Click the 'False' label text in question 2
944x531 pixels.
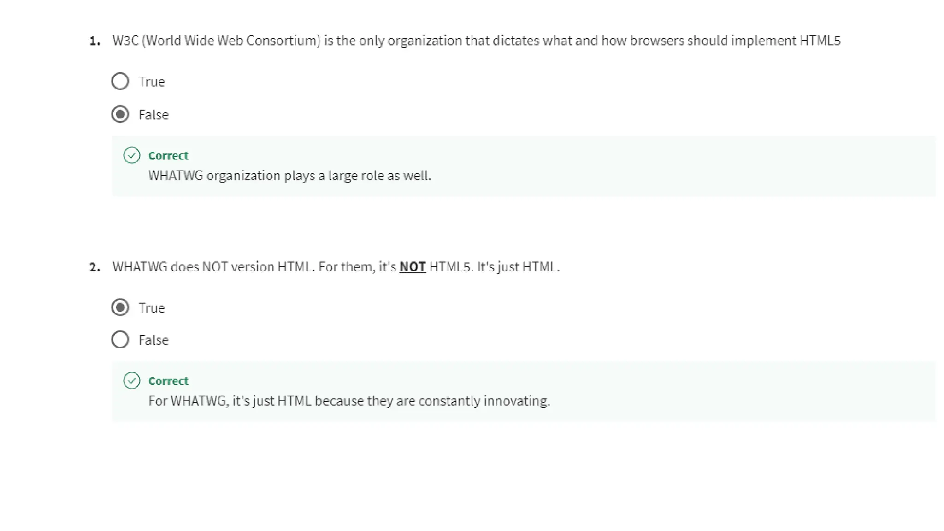pos(153,340)
